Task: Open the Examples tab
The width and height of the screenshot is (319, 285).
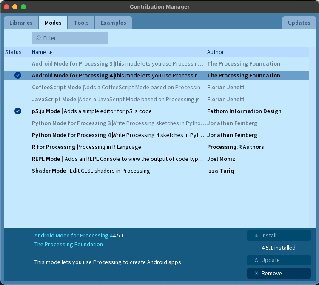Action: (113, 23)
